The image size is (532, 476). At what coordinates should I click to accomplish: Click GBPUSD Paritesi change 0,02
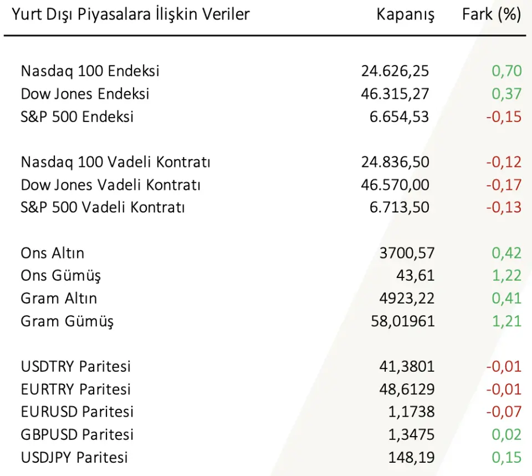[507, 434]
